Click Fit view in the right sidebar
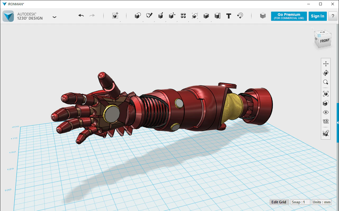The width and height of the screenshot is (339, 211). click(326, 93)
